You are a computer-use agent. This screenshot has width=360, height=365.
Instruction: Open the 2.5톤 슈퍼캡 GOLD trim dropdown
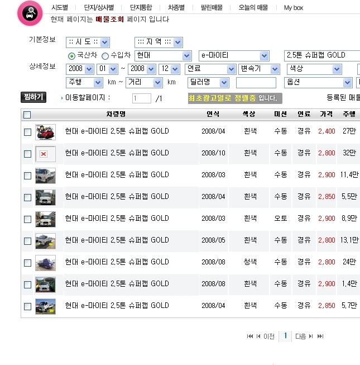tap(322, 56)
